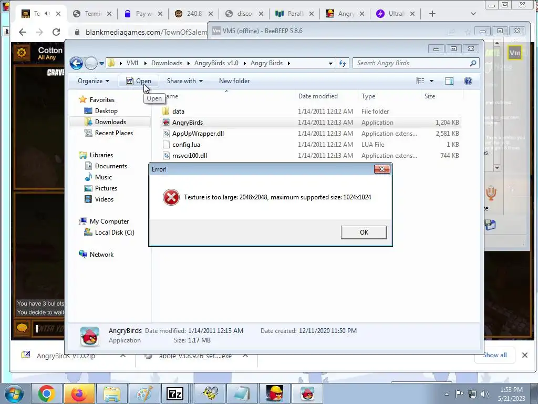The image size is (538, 404).
Task: Open Explorer help icon
Action: pos(468,81)
